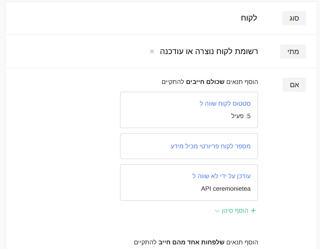Select the 5. פעיל status value
320x249 pixels.
click(x=241, y=116)
